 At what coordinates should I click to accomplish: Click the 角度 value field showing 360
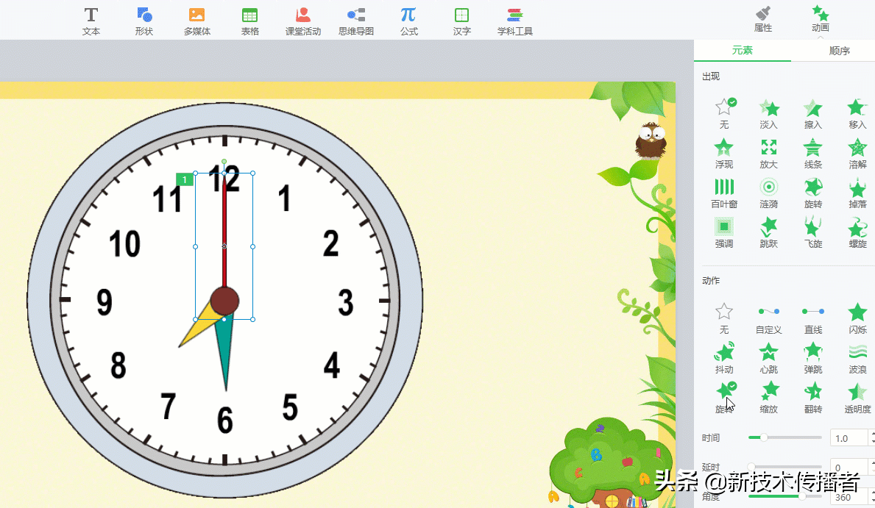coord(849,497)
